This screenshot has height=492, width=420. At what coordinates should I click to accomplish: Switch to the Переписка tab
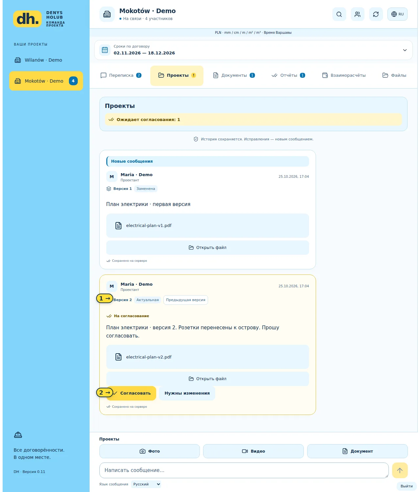[121, 75]
